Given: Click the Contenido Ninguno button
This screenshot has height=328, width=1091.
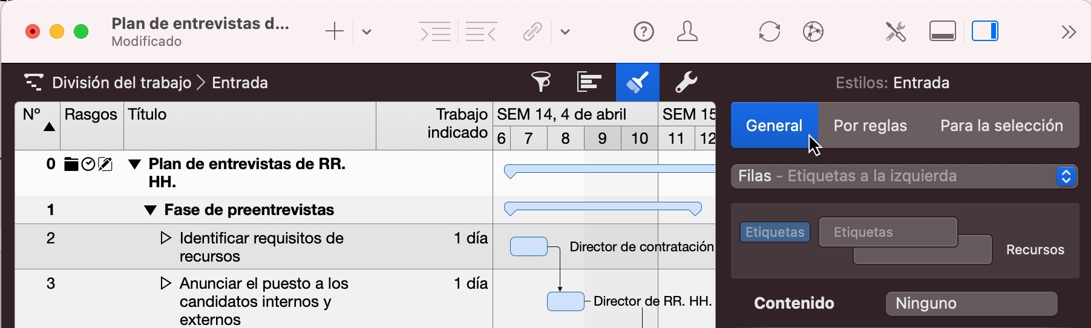Looking at the screenshot, I should click(971, 303).
